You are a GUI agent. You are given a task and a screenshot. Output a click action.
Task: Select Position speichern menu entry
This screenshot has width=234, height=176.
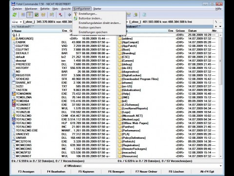[x=99, y=27]
